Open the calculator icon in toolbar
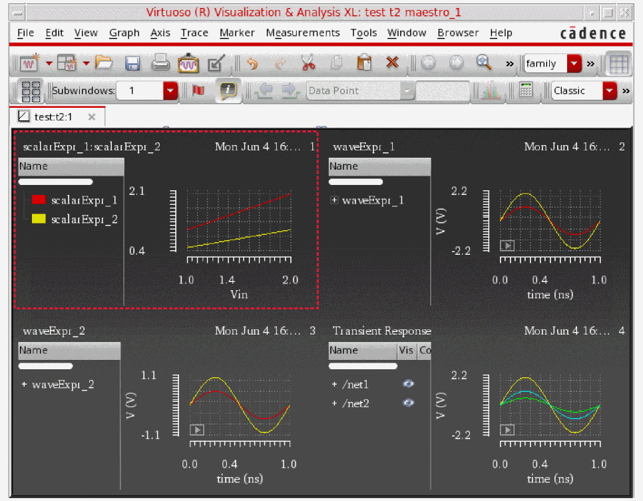This screenshot has width=643, height=501. pos(527,90)
